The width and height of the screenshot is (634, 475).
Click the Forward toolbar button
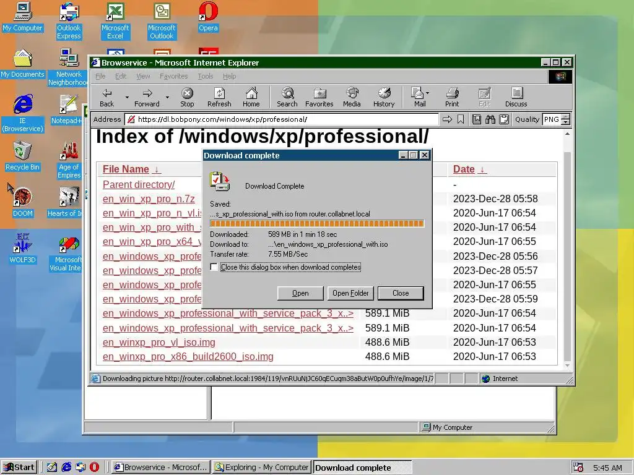pyautogui.click(x=147, y=97)
